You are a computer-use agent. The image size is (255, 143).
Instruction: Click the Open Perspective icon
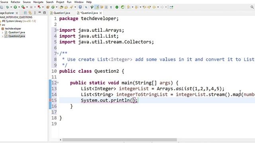[x=171, y=7]
